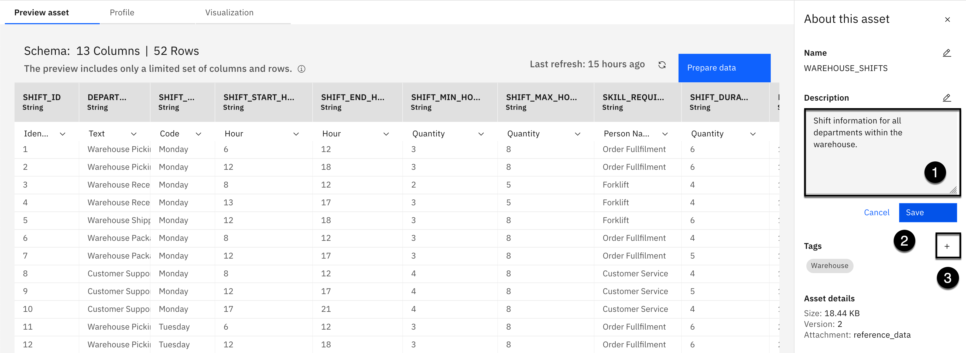Viewport: 966px width, 353px height.
Task: Edit the asset Name with pencil icon
Action: 947,53
